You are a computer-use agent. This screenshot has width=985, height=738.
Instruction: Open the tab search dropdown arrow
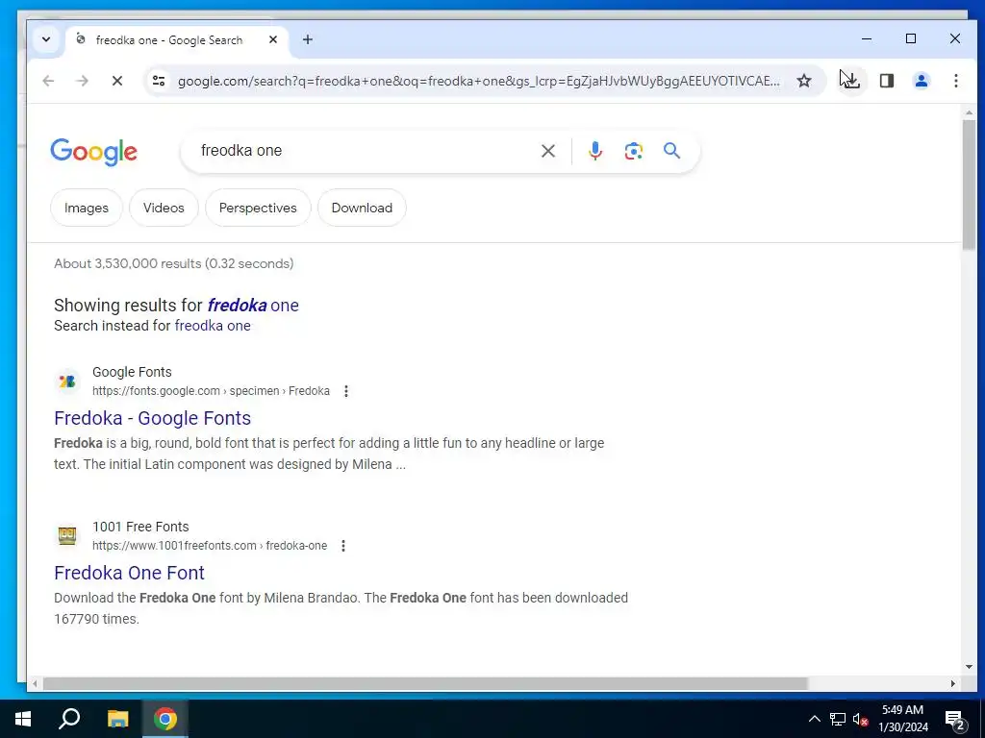pyautogui.click(x=46, y=39)
